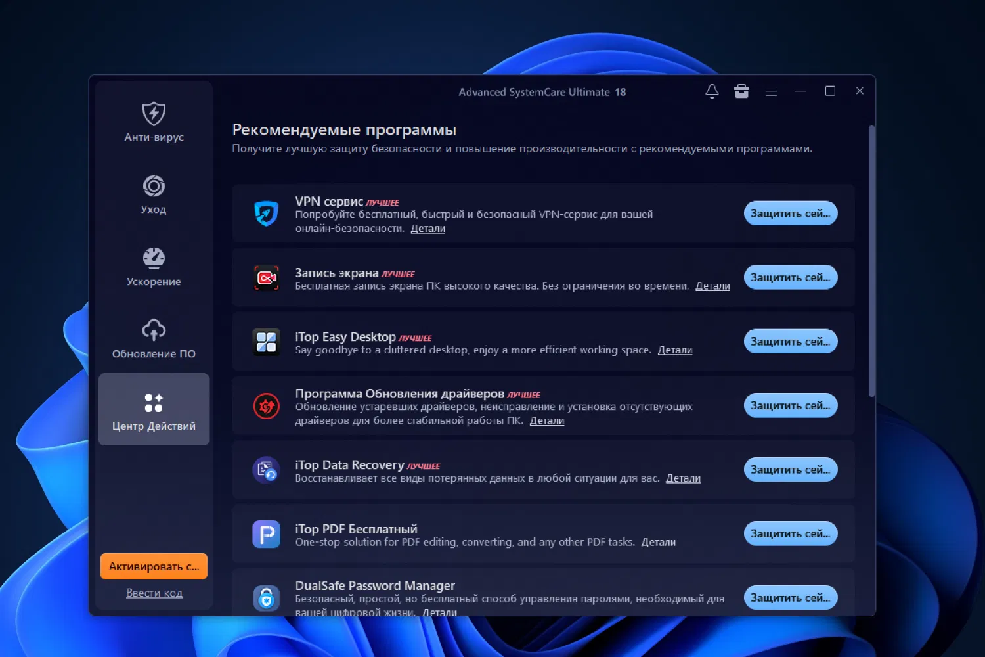Close the Advanced SystemCare window
The image size is (985, 657).
(860, 91)
